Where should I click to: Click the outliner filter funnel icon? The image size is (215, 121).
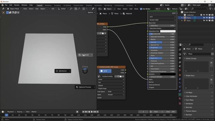click(210, 9)
